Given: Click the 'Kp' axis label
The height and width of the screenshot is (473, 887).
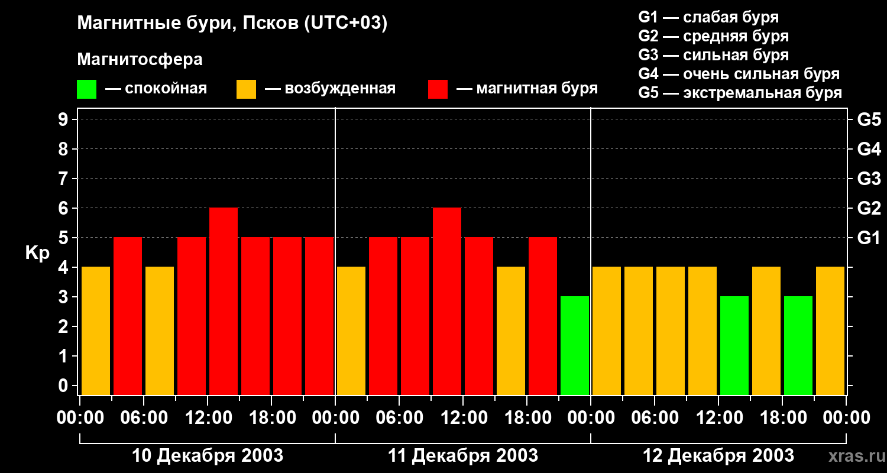Looking at the screenshot, I should pyautogui.click(x=37, y=252).
